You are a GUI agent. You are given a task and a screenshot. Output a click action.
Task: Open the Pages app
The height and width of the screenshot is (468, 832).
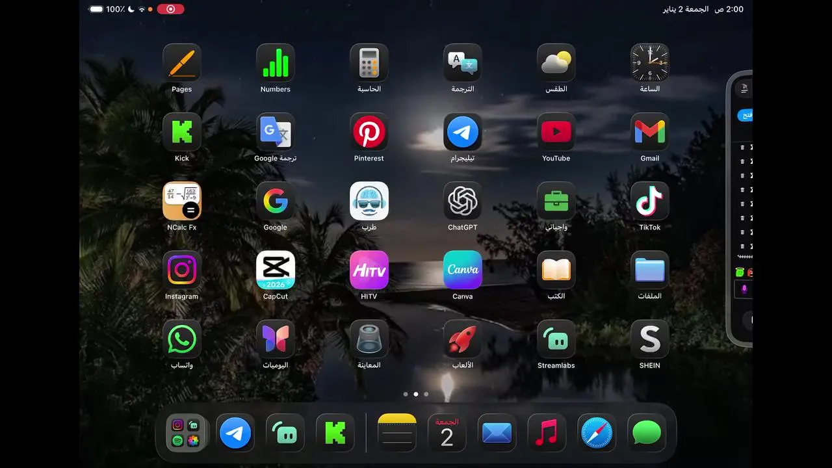[x=182, y=62]
